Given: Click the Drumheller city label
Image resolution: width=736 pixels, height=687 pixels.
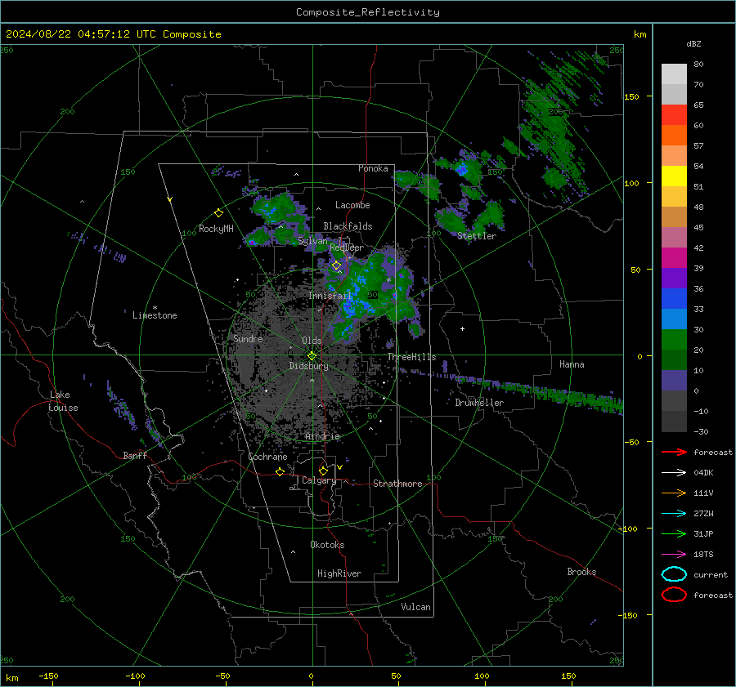Looking at the screenshot, I should tap(479, 403).
